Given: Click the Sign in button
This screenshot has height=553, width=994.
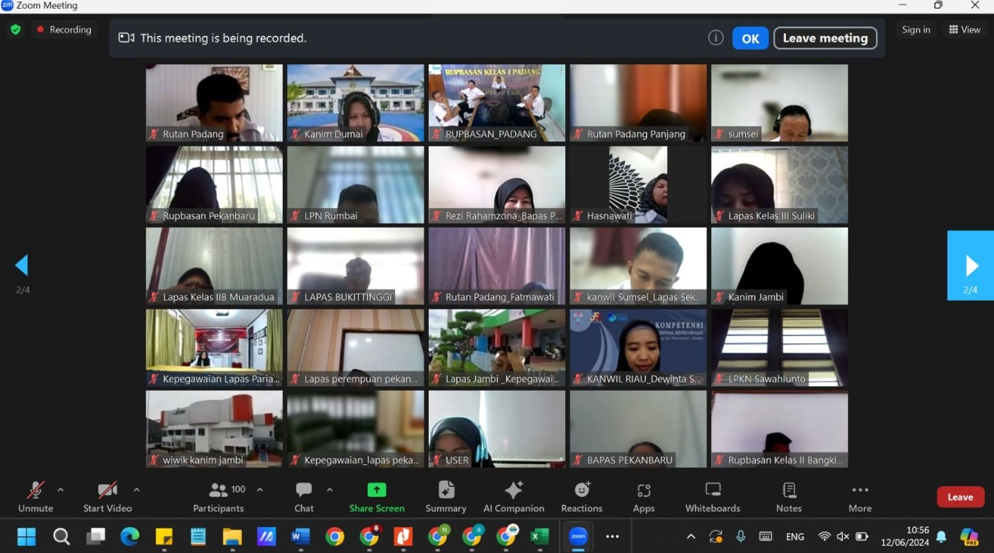Looking at the screenshot, I should pos(916,30).
